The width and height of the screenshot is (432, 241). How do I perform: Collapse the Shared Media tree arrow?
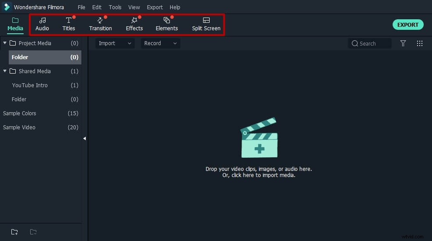click(x=5, y=71)
